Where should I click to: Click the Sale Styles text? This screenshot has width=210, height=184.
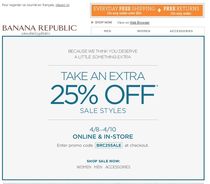point(103,111)
